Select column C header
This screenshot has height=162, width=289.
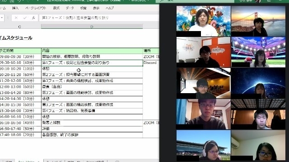[x=20, y=27]
